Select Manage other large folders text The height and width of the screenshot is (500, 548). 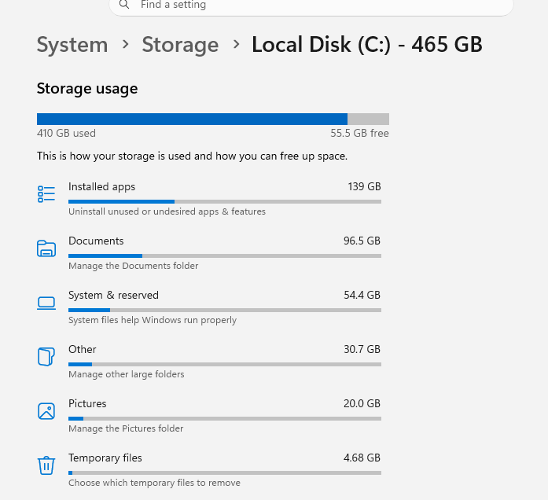(126, 374)
